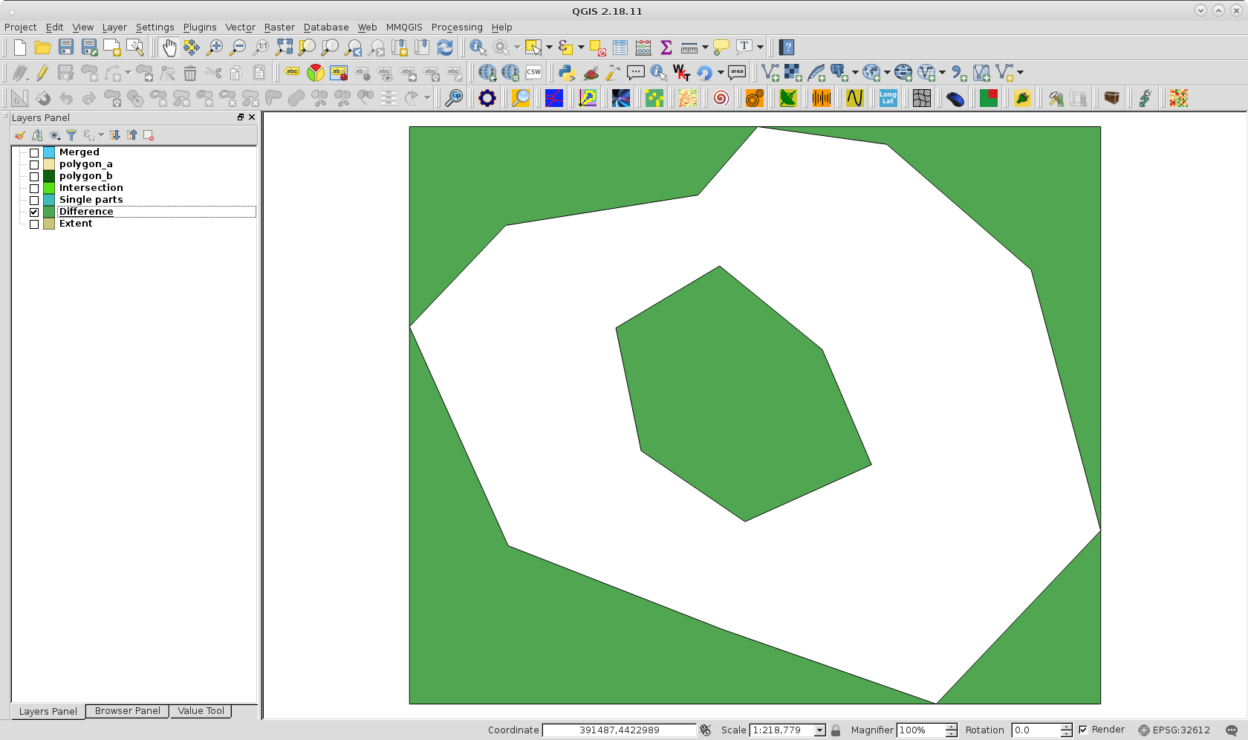
Task: Click the blue computer mouse plugin icon
Action: (955, 98)
